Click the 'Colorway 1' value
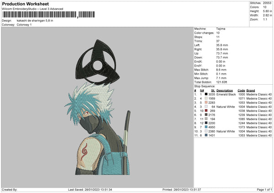 pyautogui.click(x=24, y=25)
